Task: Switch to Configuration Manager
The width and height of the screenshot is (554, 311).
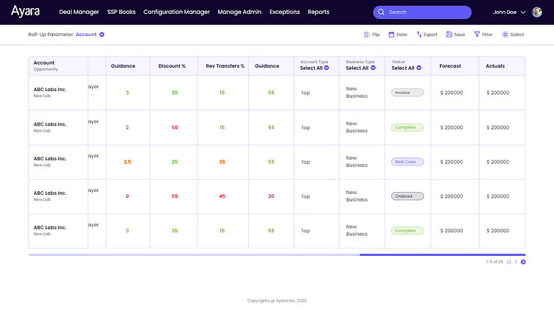Action: [176, 12]
